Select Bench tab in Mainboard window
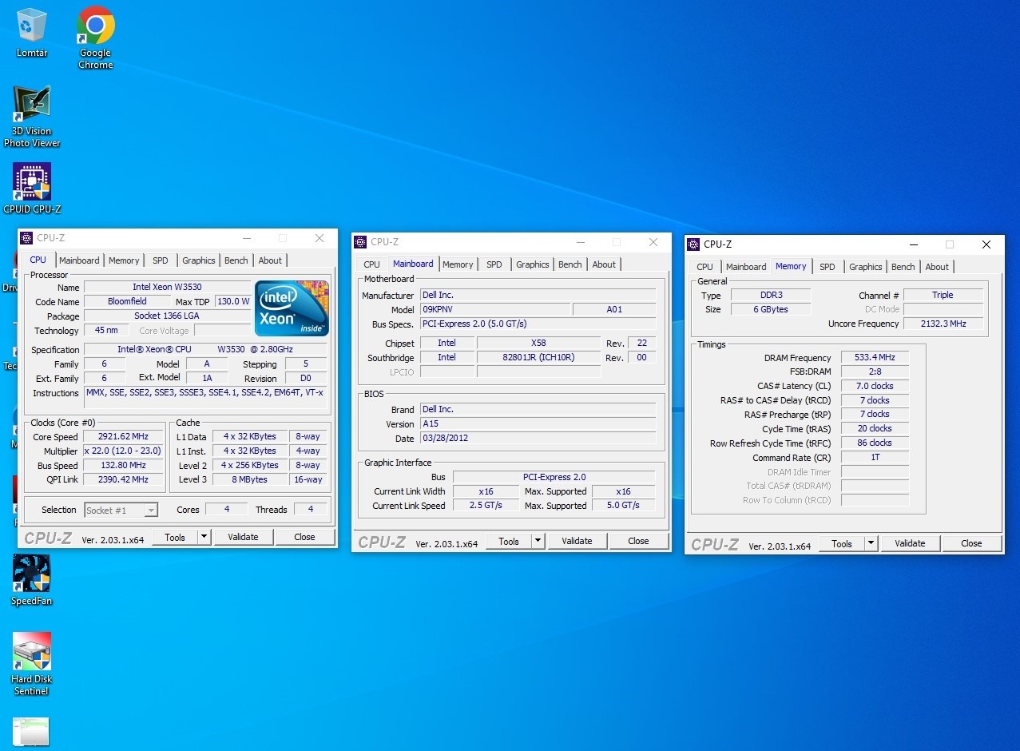This screenshot has height=751, width=1020. pos(570,264)
